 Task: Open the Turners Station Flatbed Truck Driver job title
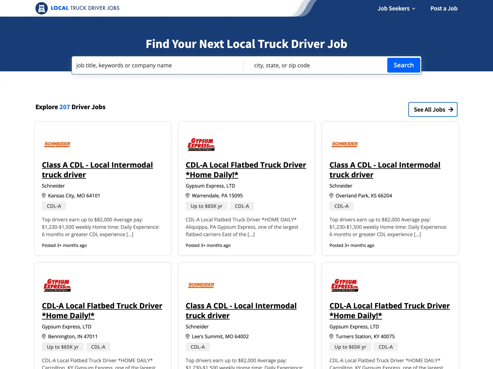pos(389,311)
